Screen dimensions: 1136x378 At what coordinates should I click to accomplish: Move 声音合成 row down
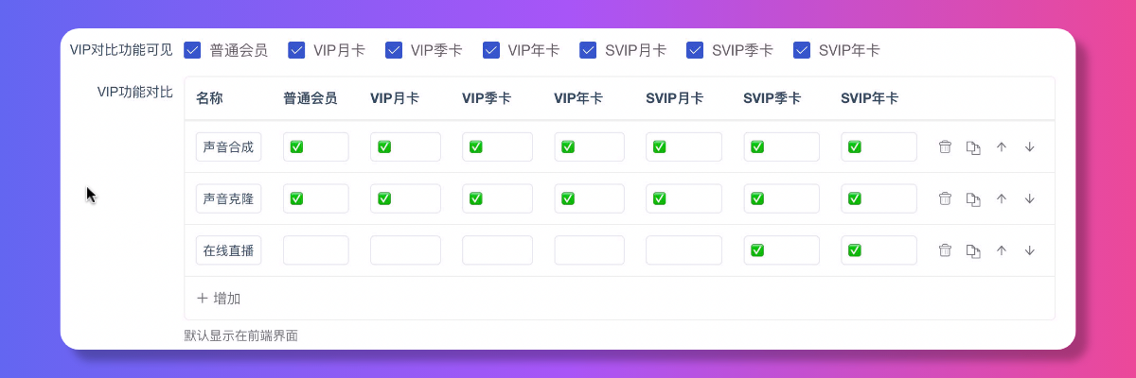click(1030, 146)
